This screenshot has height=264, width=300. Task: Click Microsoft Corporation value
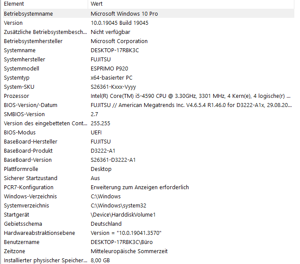pos(119,41)
